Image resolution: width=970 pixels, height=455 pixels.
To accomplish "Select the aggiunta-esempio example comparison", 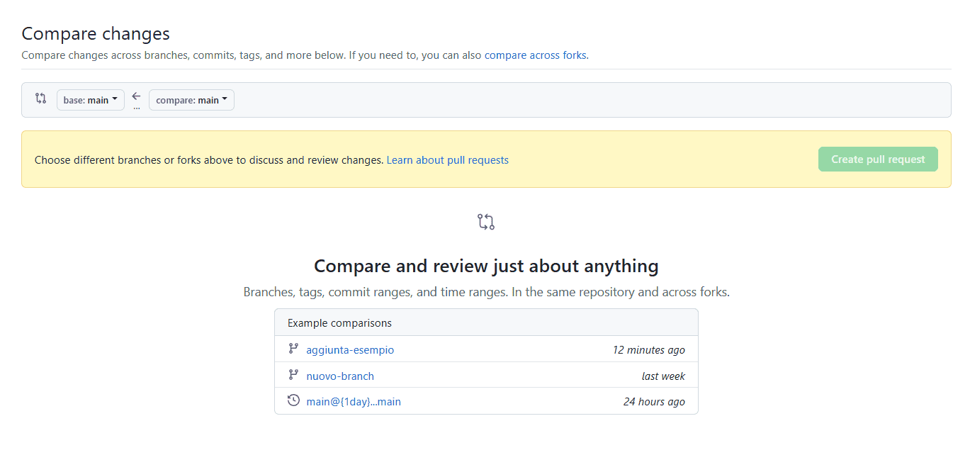I will click(350, 349).
